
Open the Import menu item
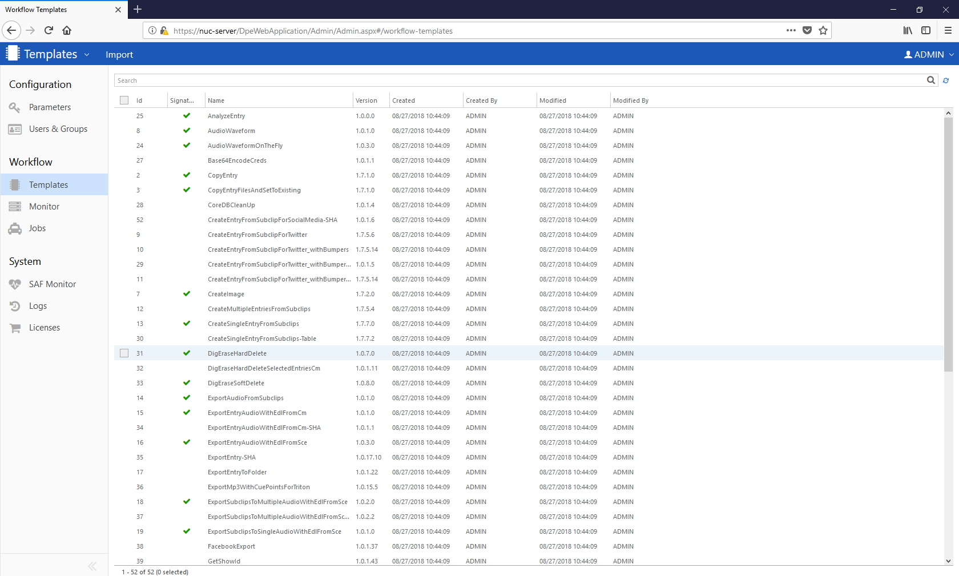119,55
